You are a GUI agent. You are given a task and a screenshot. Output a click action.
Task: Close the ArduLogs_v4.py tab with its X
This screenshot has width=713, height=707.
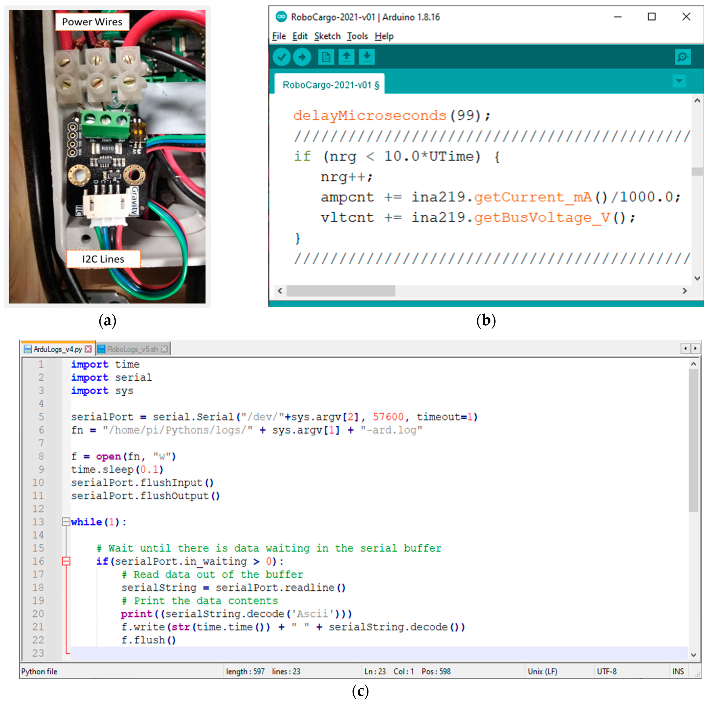coord(88,349)
